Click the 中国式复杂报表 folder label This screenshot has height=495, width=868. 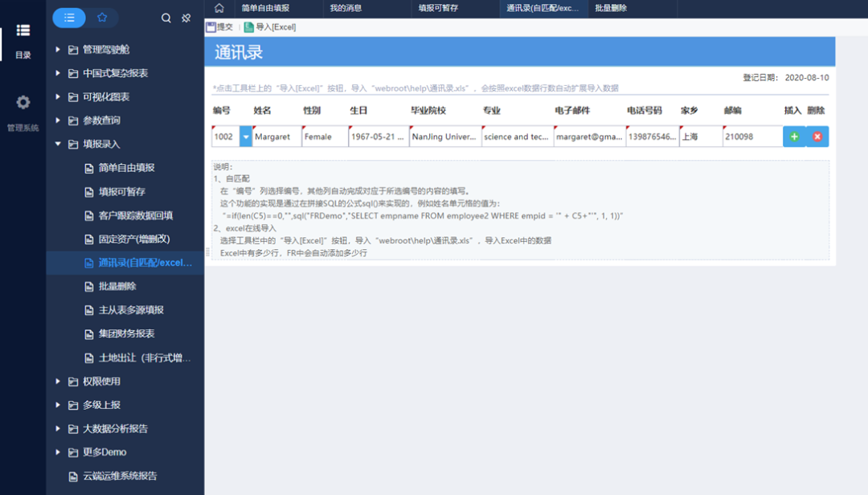point(115,73)
